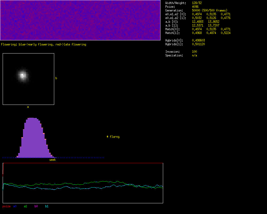
Task: Select the "0.4874" value
Action: tap(211, 33)
